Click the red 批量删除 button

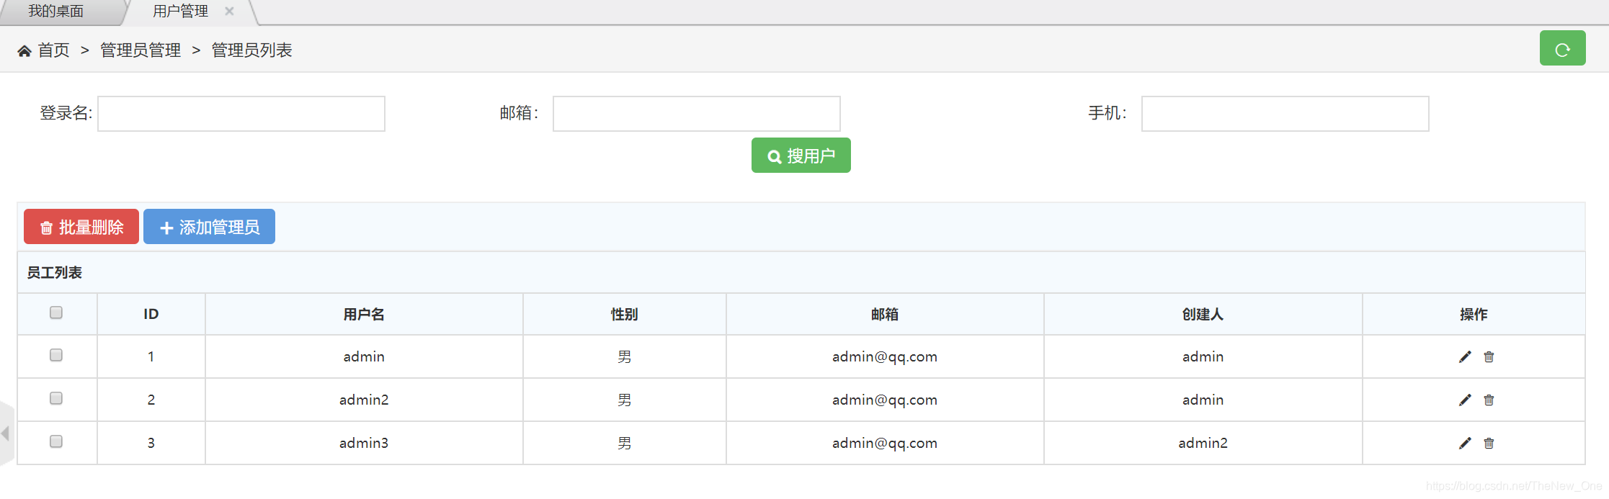pyautogui.click(x=81, y=227)
